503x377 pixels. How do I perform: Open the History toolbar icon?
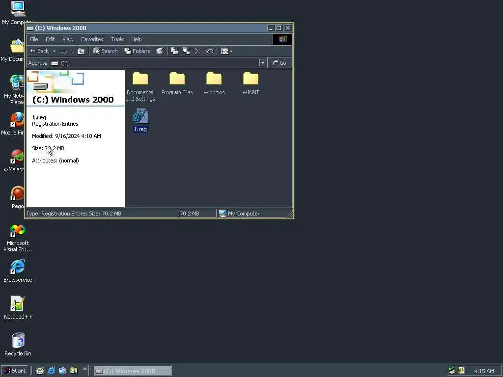point(160,51)
